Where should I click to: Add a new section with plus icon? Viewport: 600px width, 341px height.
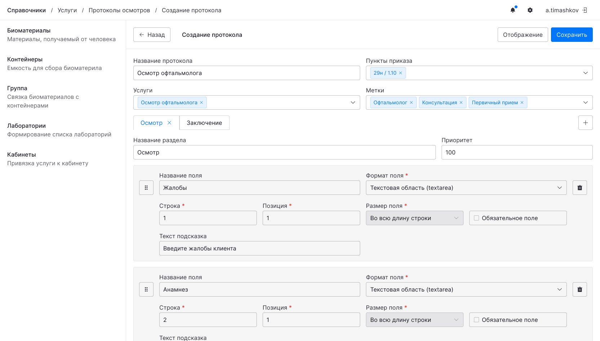[585, 123]
